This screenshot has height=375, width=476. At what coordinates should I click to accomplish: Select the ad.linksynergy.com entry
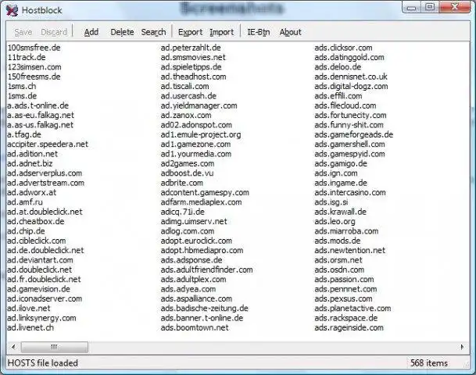[x=41, y=318]
